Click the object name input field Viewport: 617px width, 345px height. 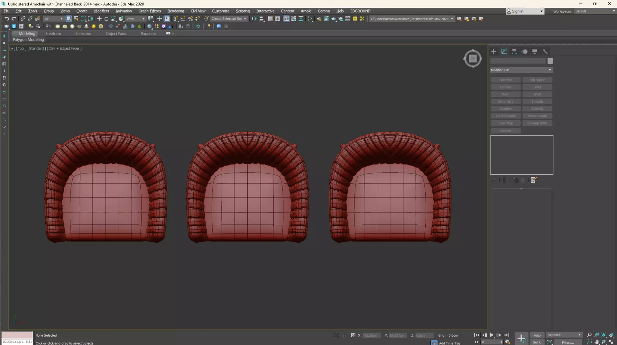pos(518,61)
